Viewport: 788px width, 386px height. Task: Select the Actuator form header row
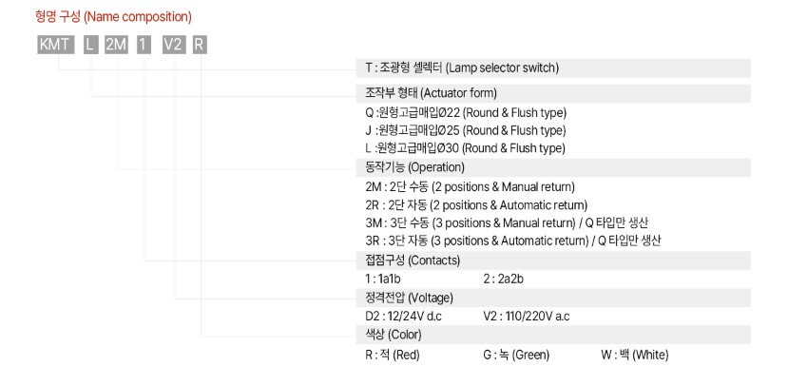(553, 93)
